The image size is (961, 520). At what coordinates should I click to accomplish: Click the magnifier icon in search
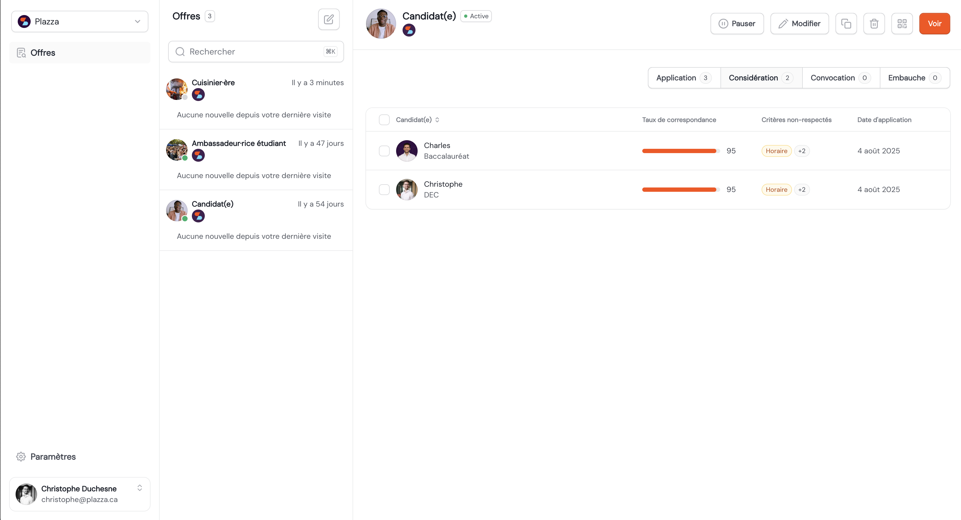tap(180, 52)
